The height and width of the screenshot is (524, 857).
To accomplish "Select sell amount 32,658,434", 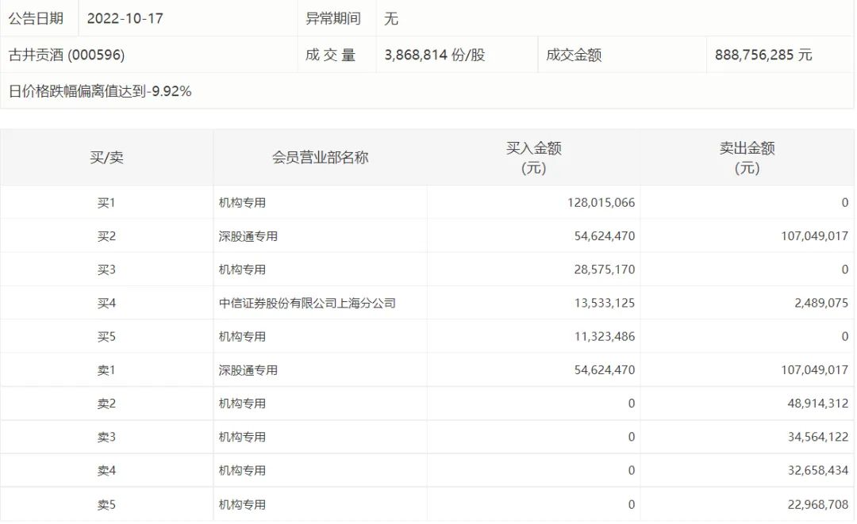I will click(818, 471).
